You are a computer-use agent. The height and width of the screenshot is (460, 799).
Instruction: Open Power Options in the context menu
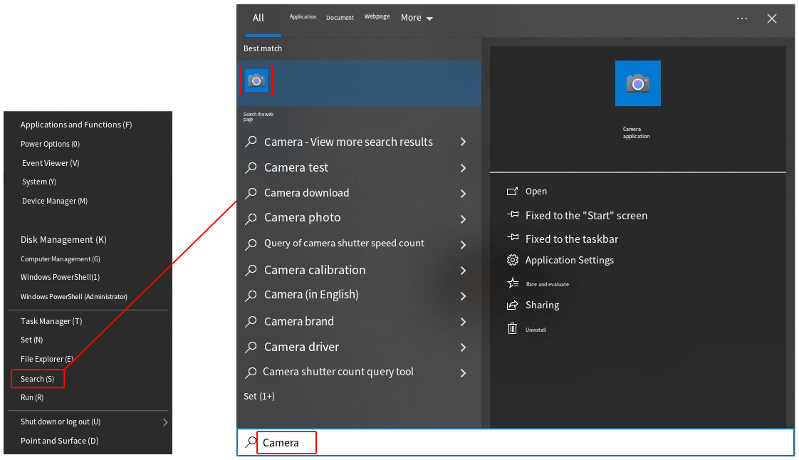pos(50,144)
